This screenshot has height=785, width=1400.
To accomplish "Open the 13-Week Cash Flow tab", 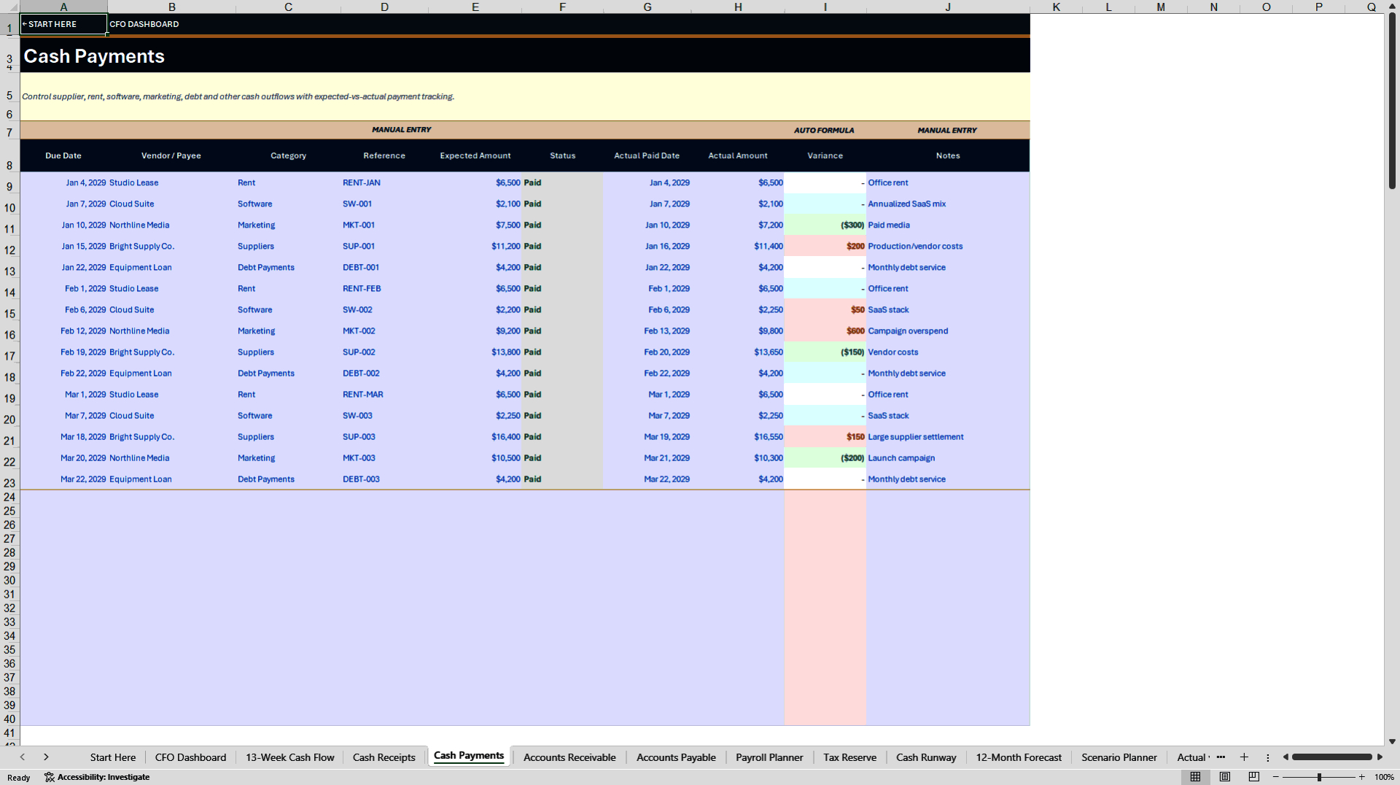I will pyautogui.click(x=289, y=757).
